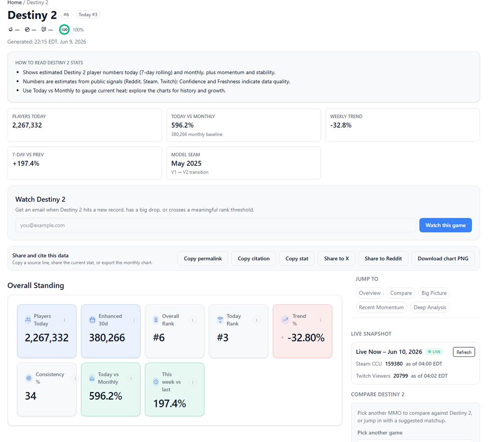
Task: Click the Twitch signal icon under the title
Action: coord(44,30)
